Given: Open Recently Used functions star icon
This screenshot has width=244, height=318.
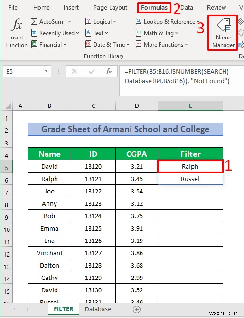Looking at the screenshot, I should click(34, 33).
